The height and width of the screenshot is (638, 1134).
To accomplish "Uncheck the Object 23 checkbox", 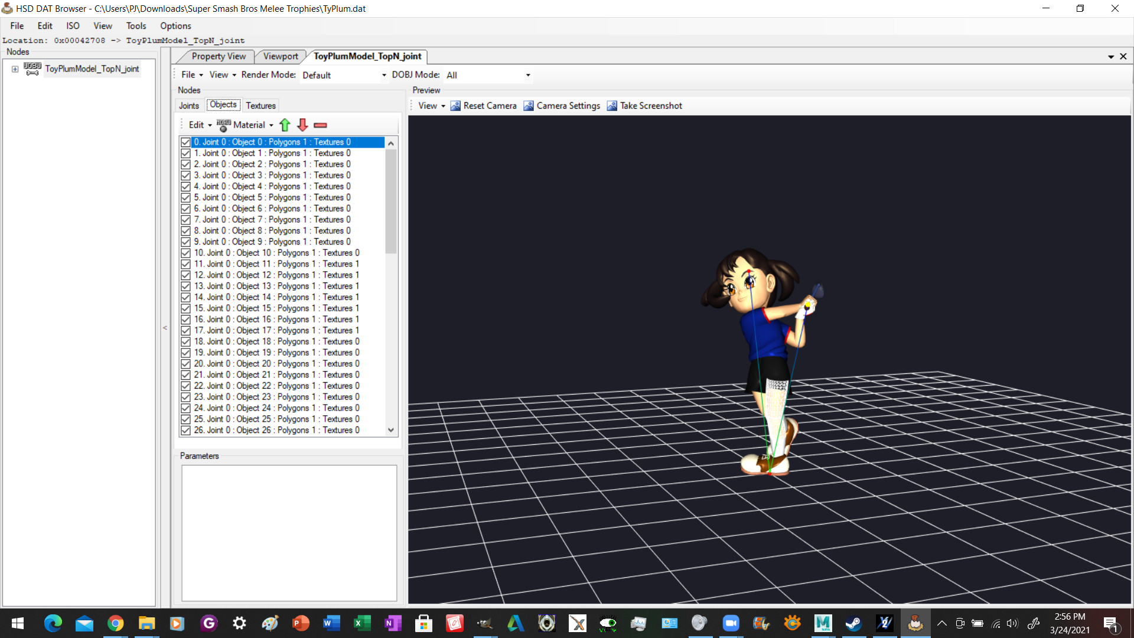I will (x=185, y=397).
